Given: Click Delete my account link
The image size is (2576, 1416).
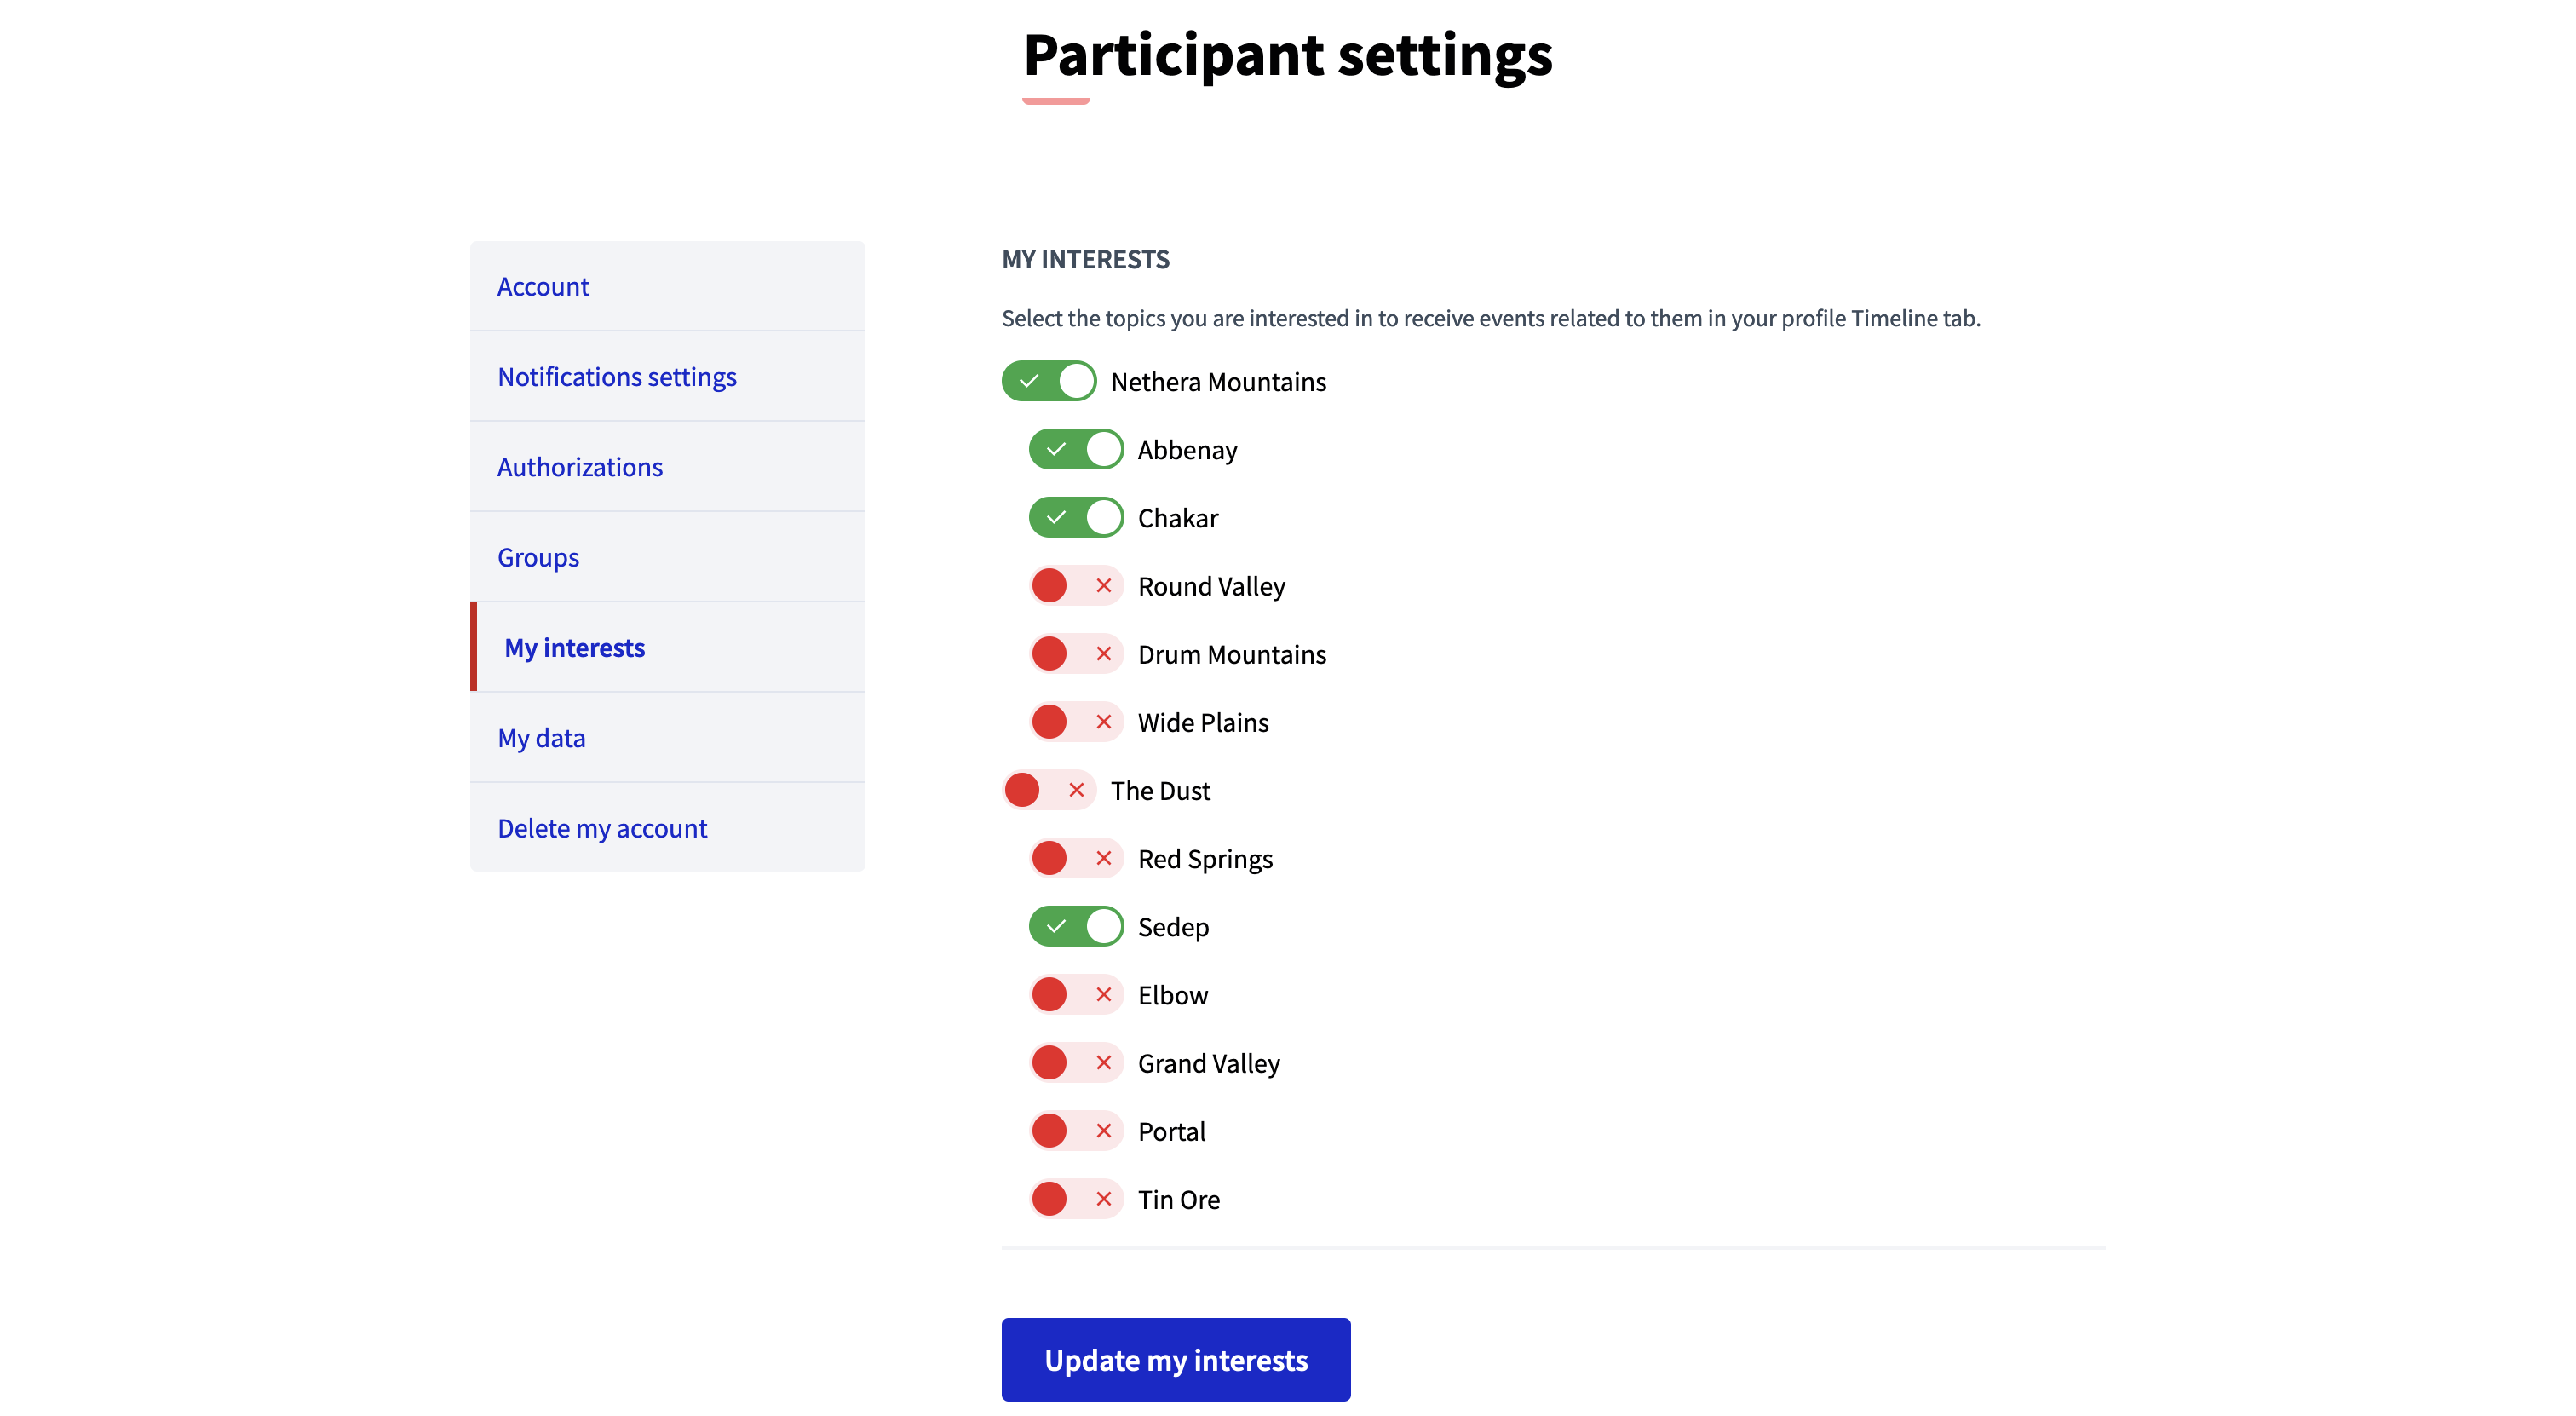Looking at the screenshot, I should (601, 825).
